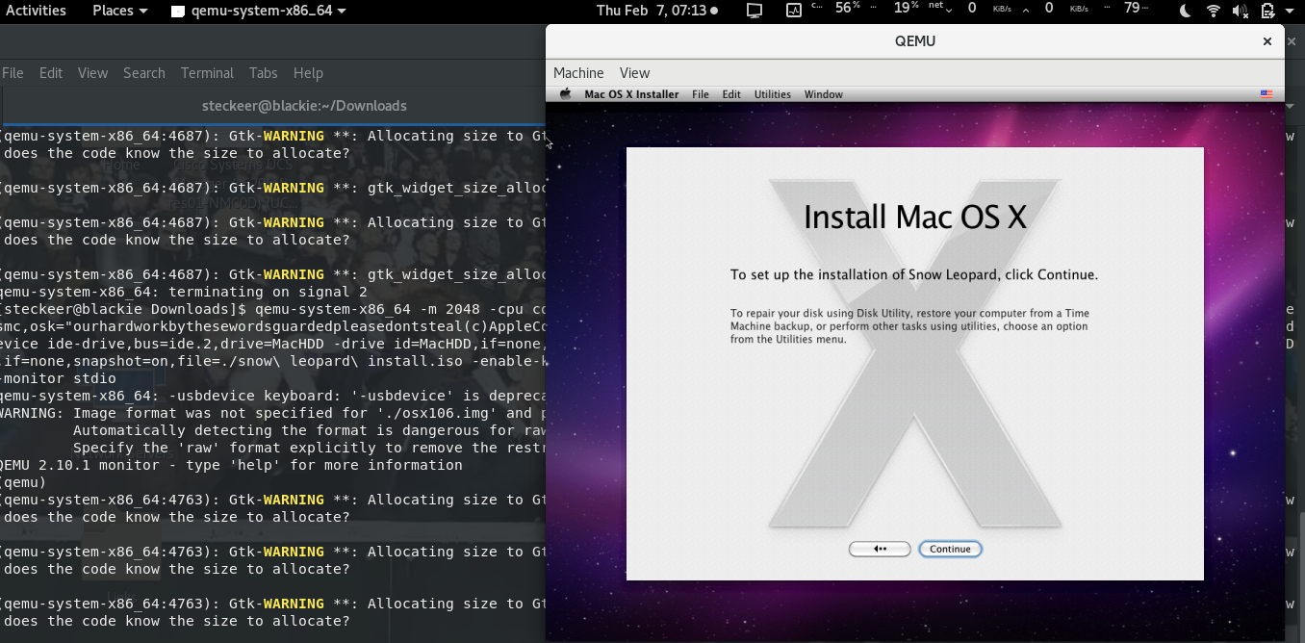Open the Wi-Fi network indicator
Image resolution: width=1305 pixels, height=643 pixels.
(1214, 11)
